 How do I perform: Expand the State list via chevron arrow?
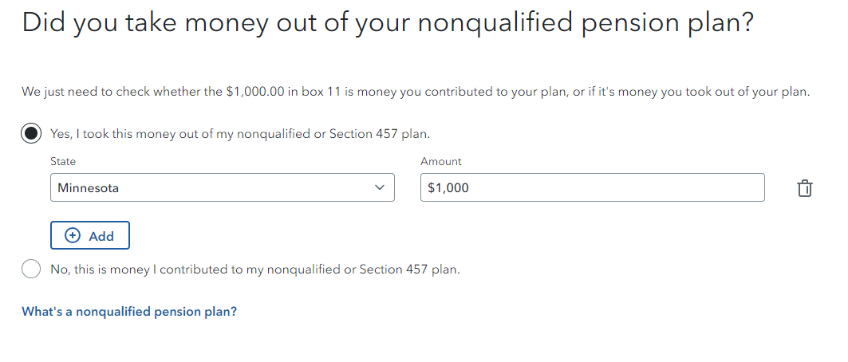[380, 187]
